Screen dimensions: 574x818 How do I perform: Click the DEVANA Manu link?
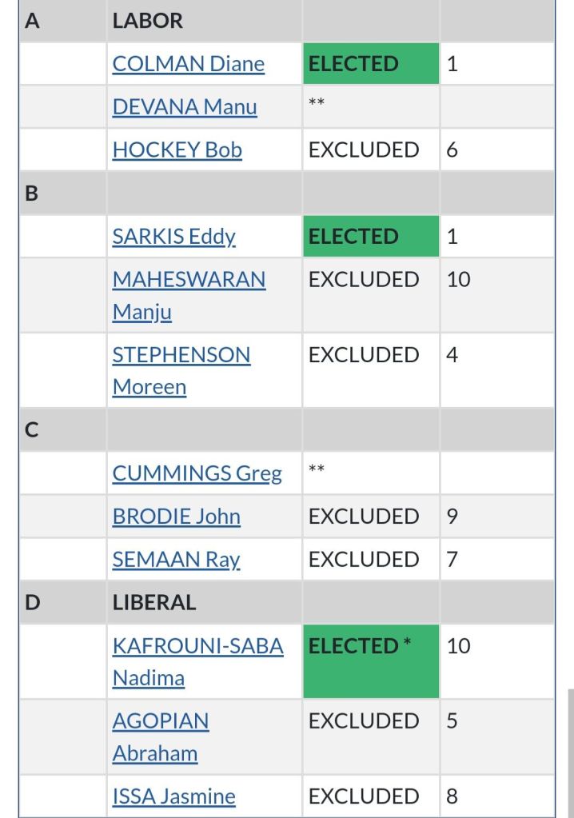pos(185,107)
